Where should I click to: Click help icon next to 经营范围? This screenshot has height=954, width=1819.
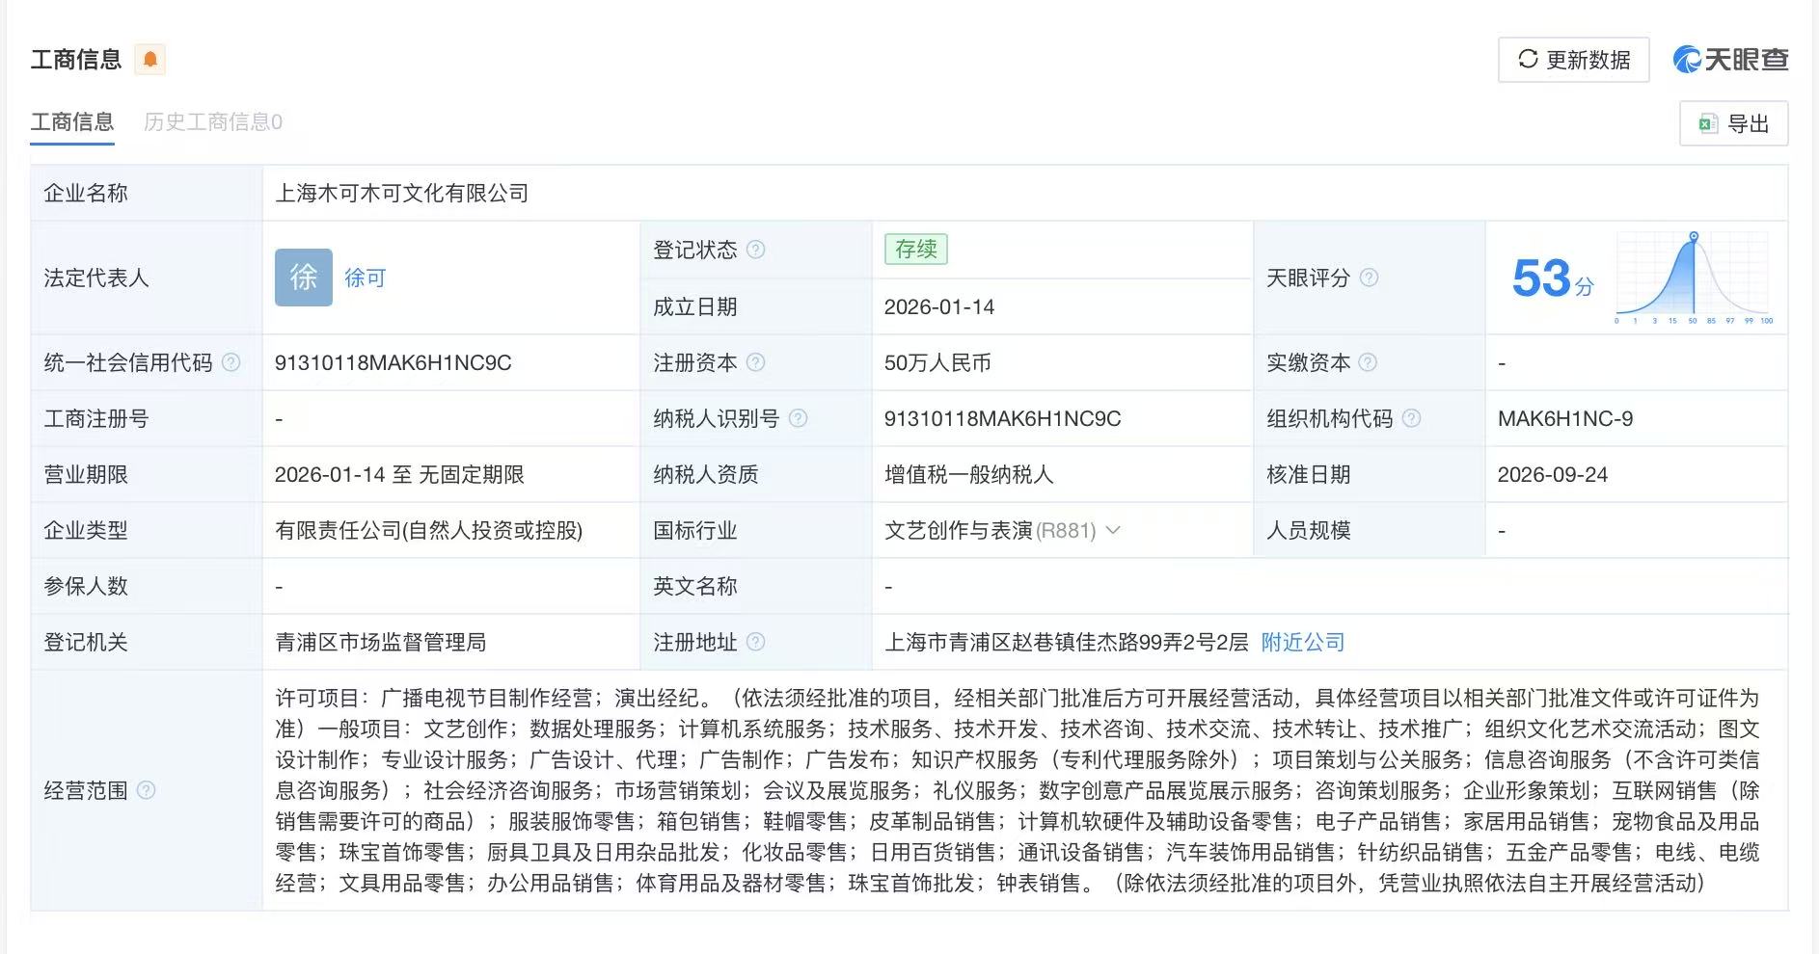pos(146,790)
